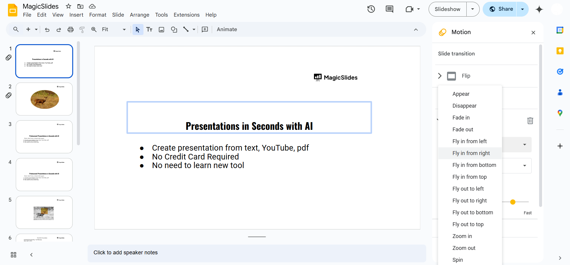Switch to grid view of slides
570x265 pixels.
point(13,255)
